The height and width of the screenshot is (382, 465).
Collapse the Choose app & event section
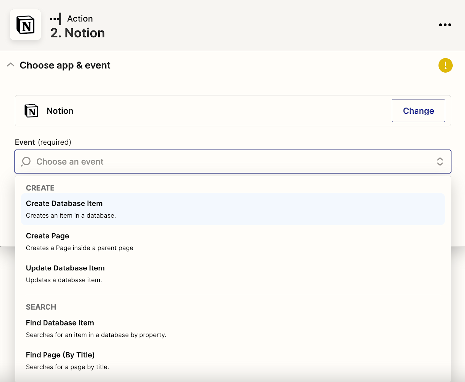11,65
